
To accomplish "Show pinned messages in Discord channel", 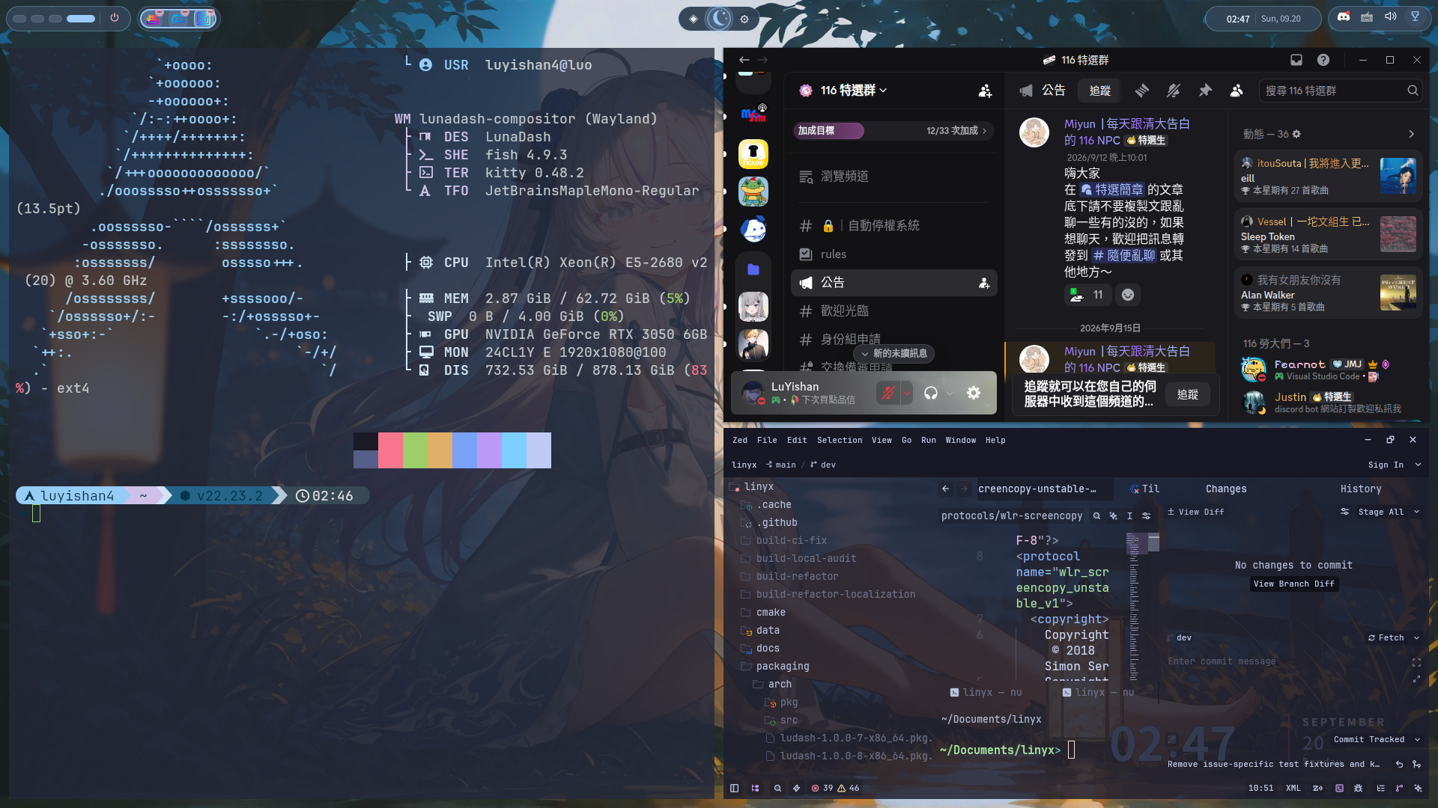I will pos(1205,91).
